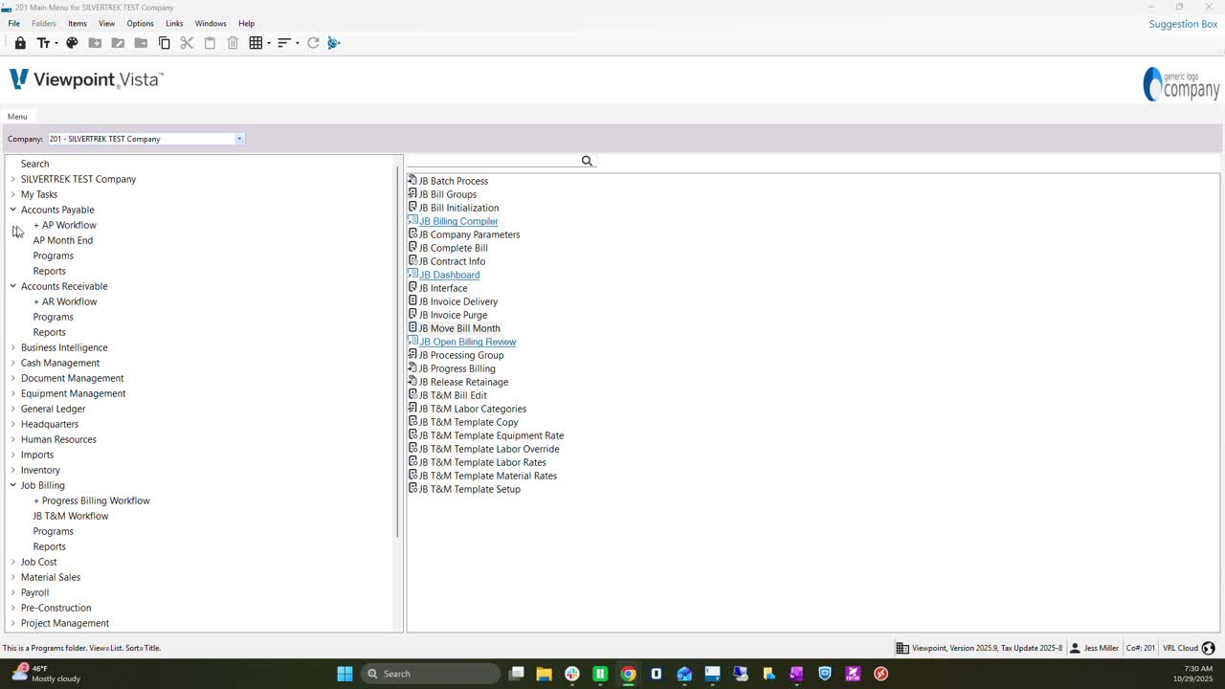Click the JB Dashboard item icon
The height and width of the screenshot is (689, 1225).
pos(412,274)
